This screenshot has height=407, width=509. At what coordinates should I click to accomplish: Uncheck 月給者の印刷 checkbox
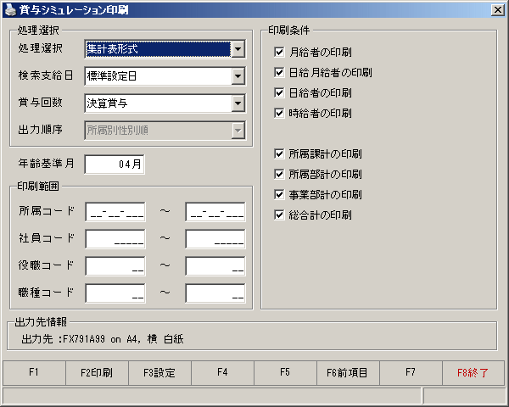tap(279, 52)
